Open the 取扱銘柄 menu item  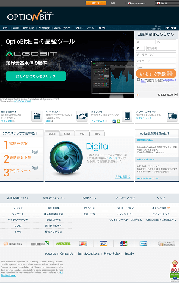click(x=29, y=28)
